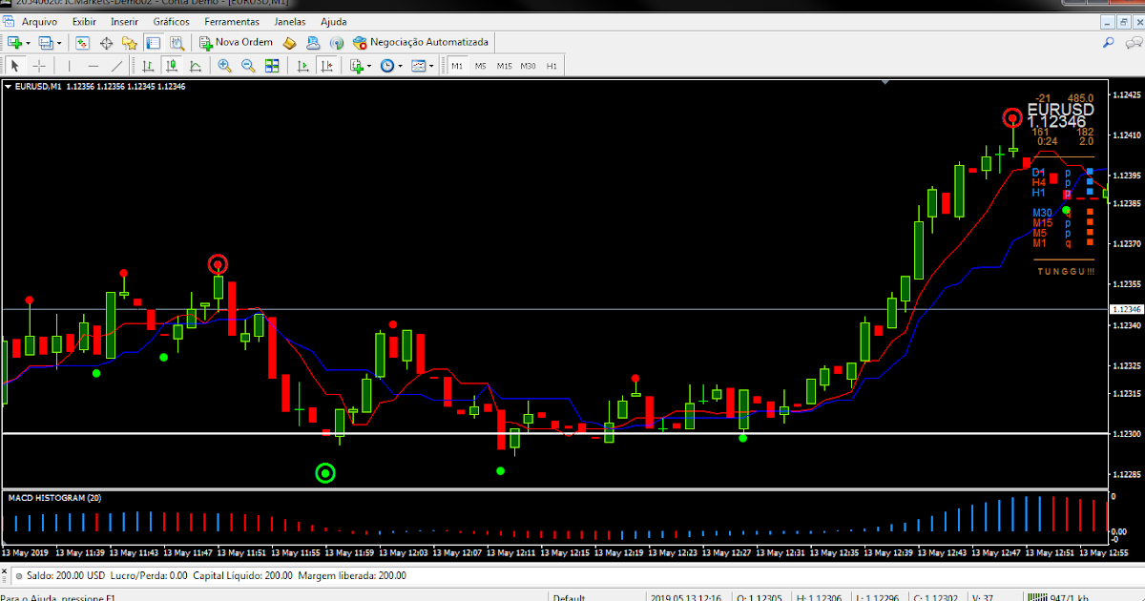The height and width of the screenshot is (601, 1145).
Task: Open MetaEditor yellow book icon
Action: 289,43
